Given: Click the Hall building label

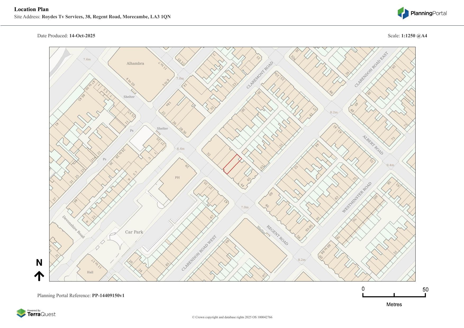Looking at the screenshot, I should click(x=90, y=272).
